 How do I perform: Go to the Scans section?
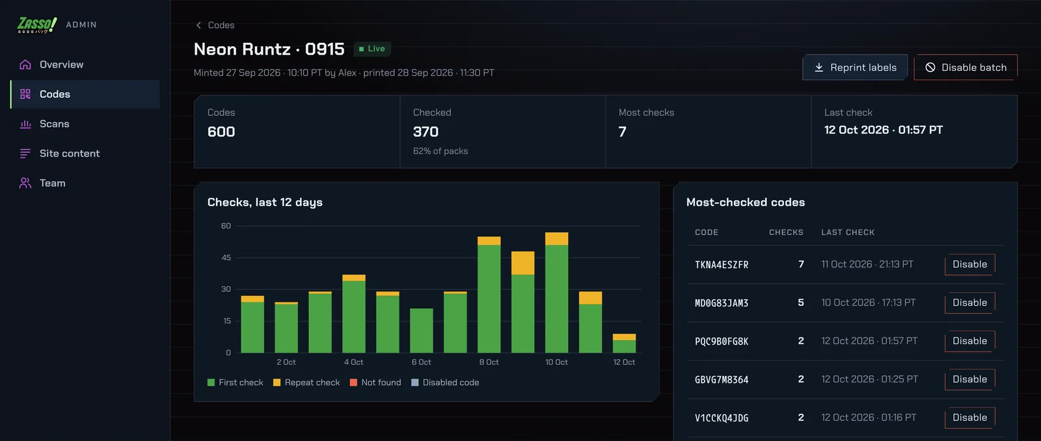(85, 124)
